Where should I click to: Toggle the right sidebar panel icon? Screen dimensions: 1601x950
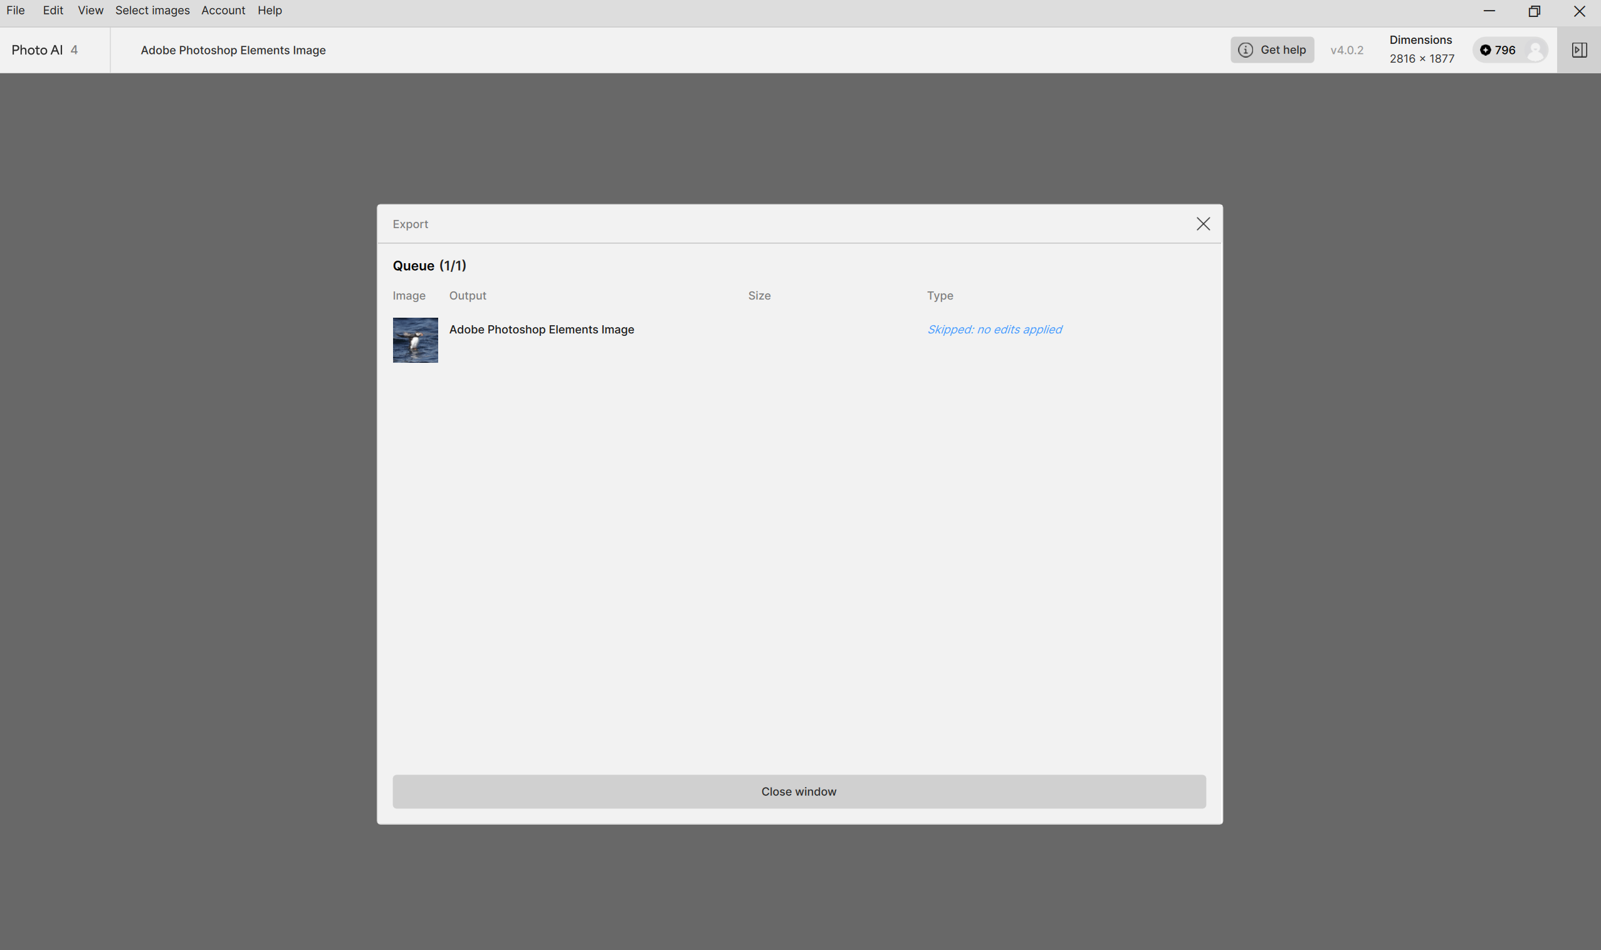click(x=1579, y=50)
